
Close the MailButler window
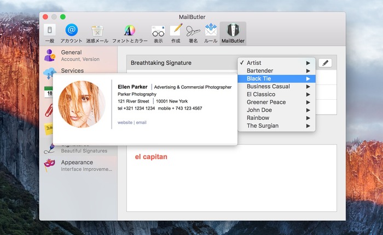point(45,17)
